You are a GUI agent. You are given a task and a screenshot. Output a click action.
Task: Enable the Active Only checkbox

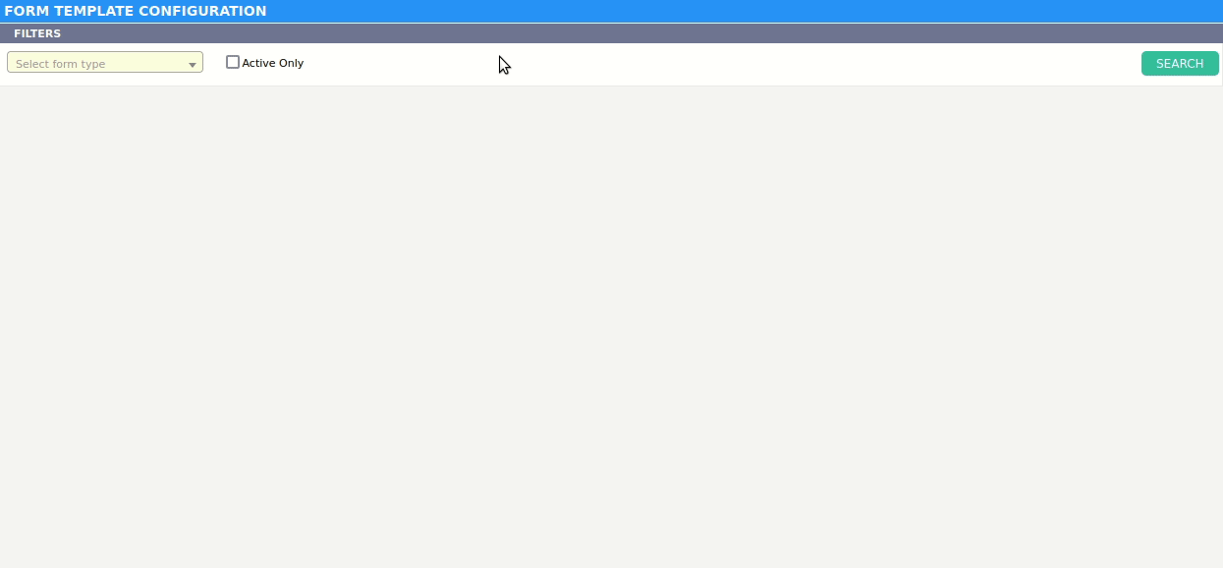233,62
